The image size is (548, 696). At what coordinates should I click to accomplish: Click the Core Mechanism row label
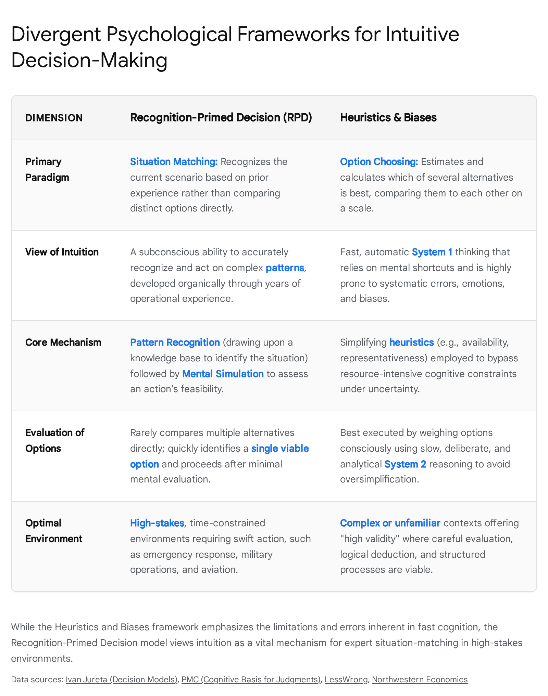tap(63, 342)
